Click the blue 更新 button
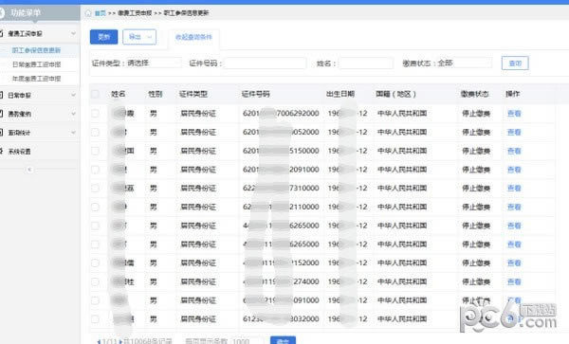Image resolution: width=569 pixels, height=344 pixels. pyautogui.click(x=103, y=37)
